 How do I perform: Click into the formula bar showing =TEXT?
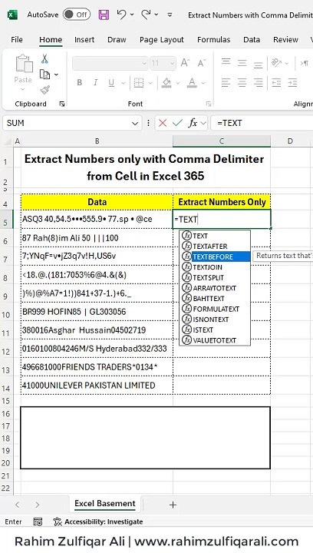(x=262, y=123)
